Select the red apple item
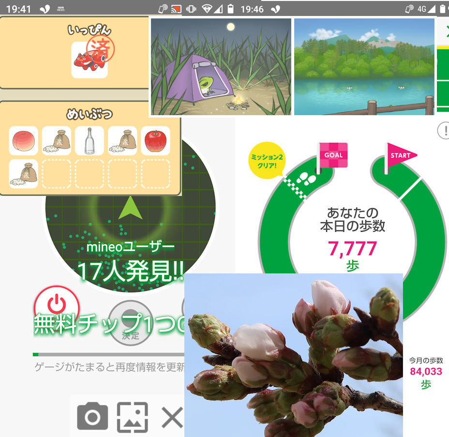This screenshot has height=437, width=449. (155, 141)
